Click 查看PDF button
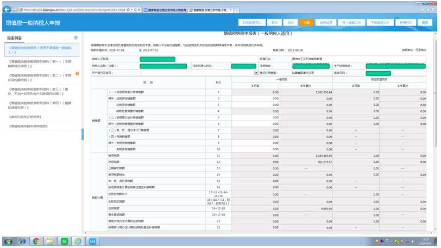The height and width of the screenshot is (248, 441). coord(406,22)
